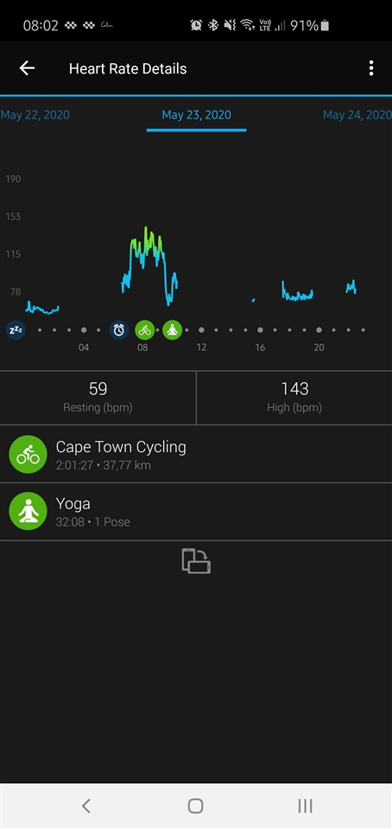Tap the sleep zZz icon on the timeline
This screenshot has width=392, height=829.
coord(16,330)
